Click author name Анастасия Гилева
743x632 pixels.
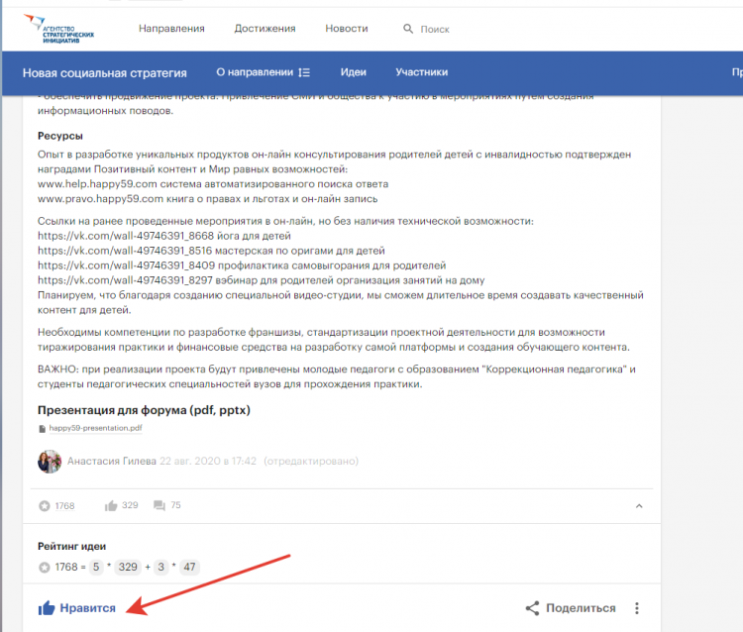point(112,461)
